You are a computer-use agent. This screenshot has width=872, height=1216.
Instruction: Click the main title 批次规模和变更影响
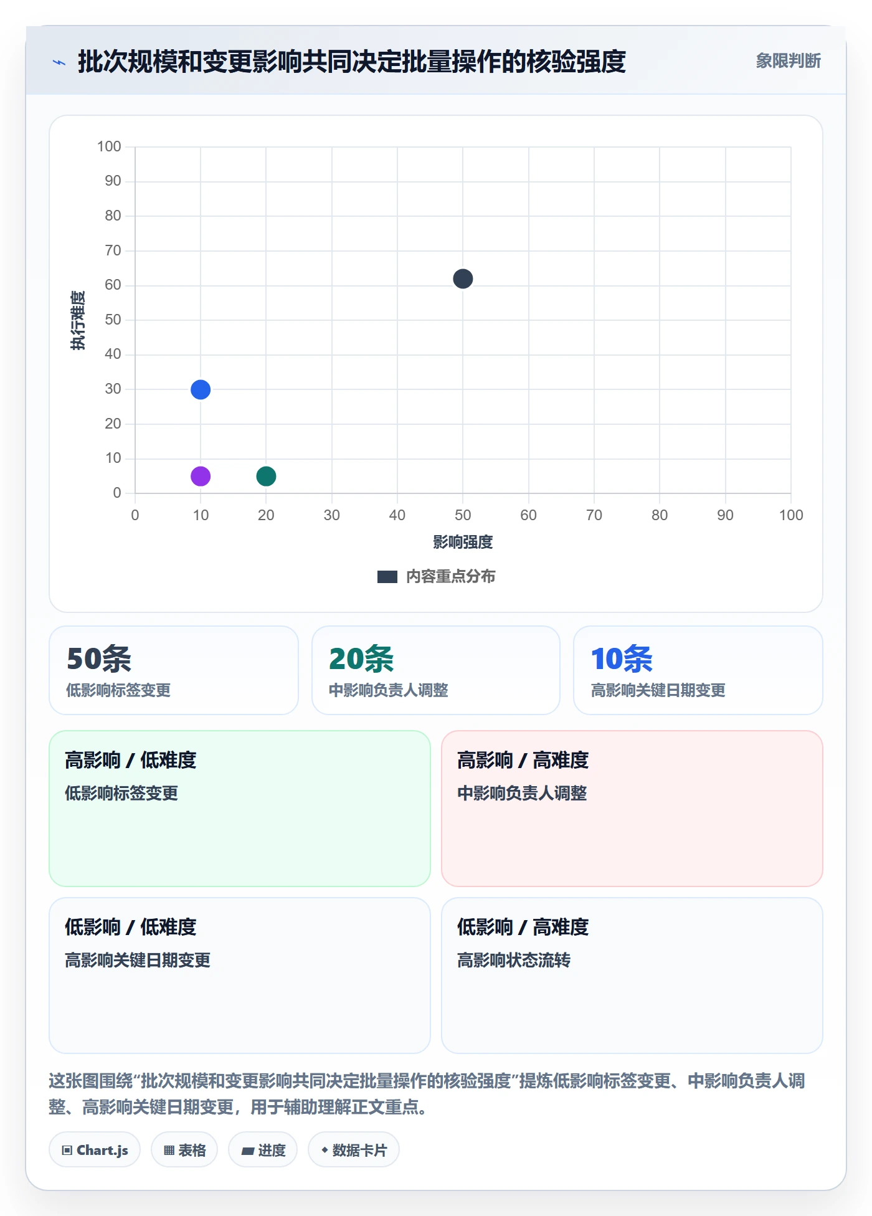(x=352, y=62)
